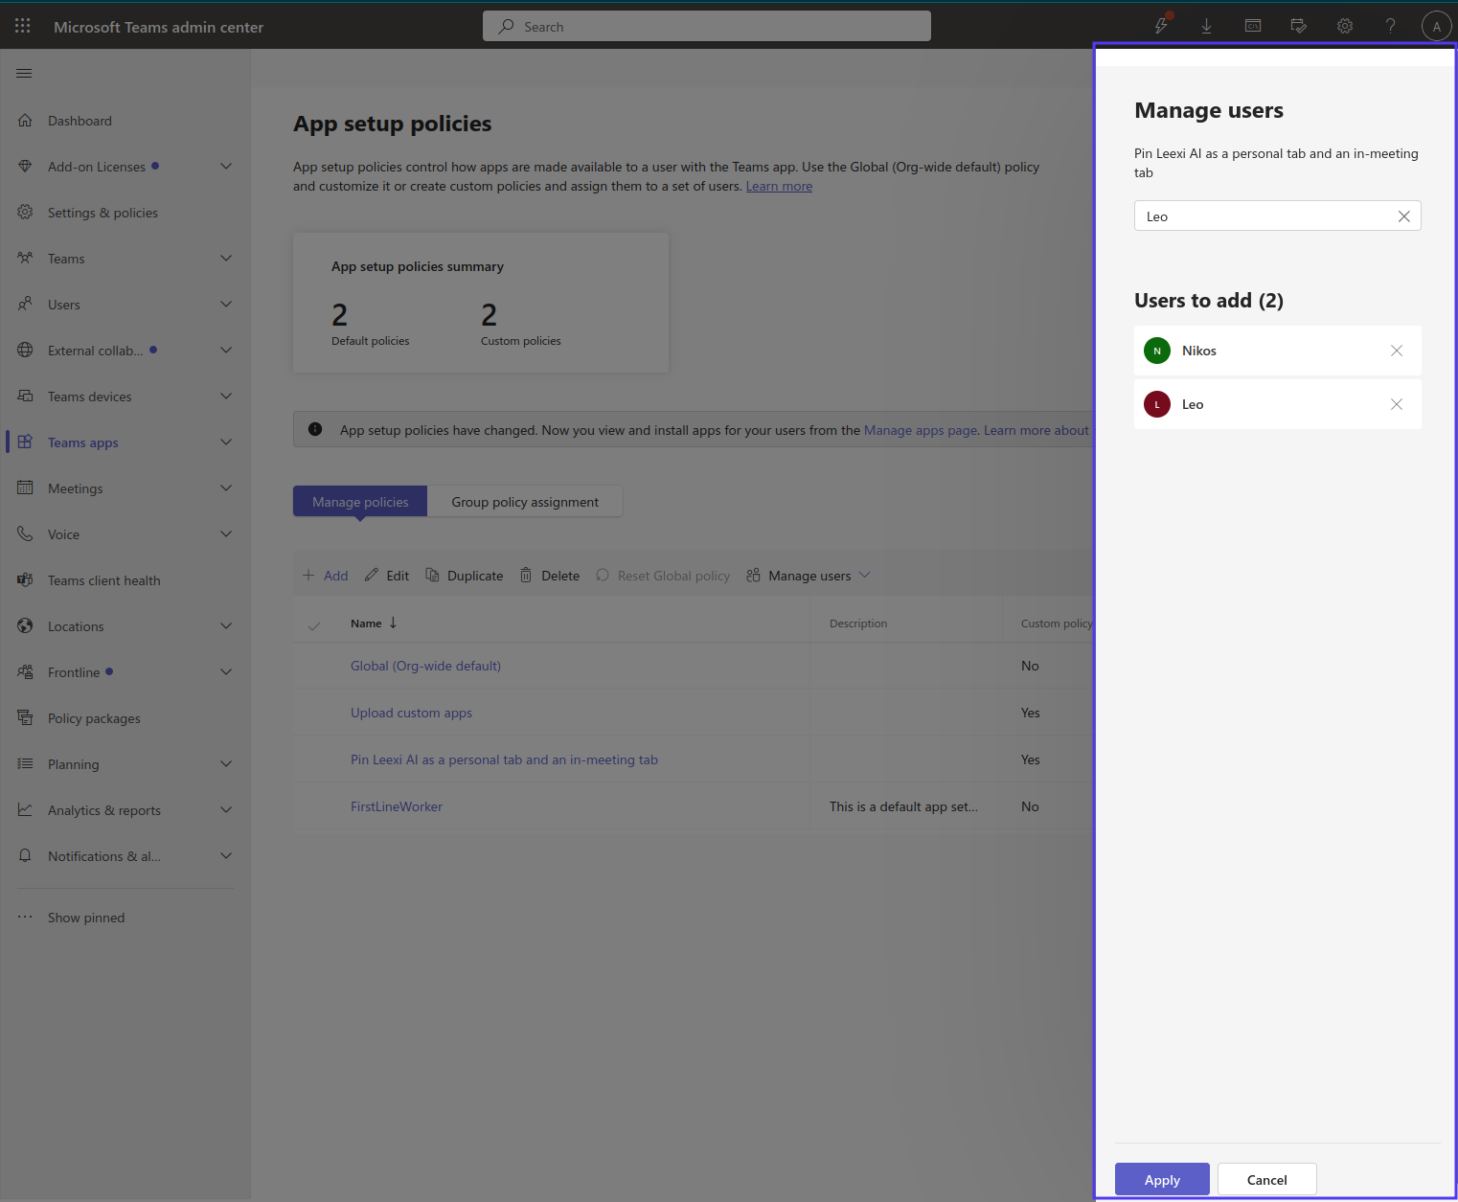Expand the Meetings navigation section
1458x1202 pixels.
226,488
